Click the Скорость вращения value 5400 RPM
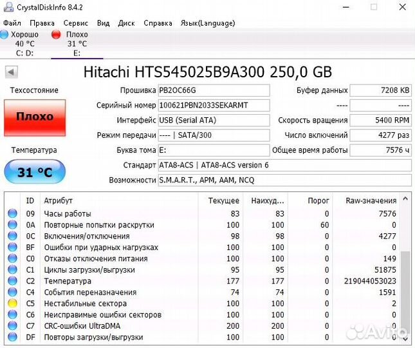Image resolution: width=415 pixels, height=348 pixels. coord(381,121)
